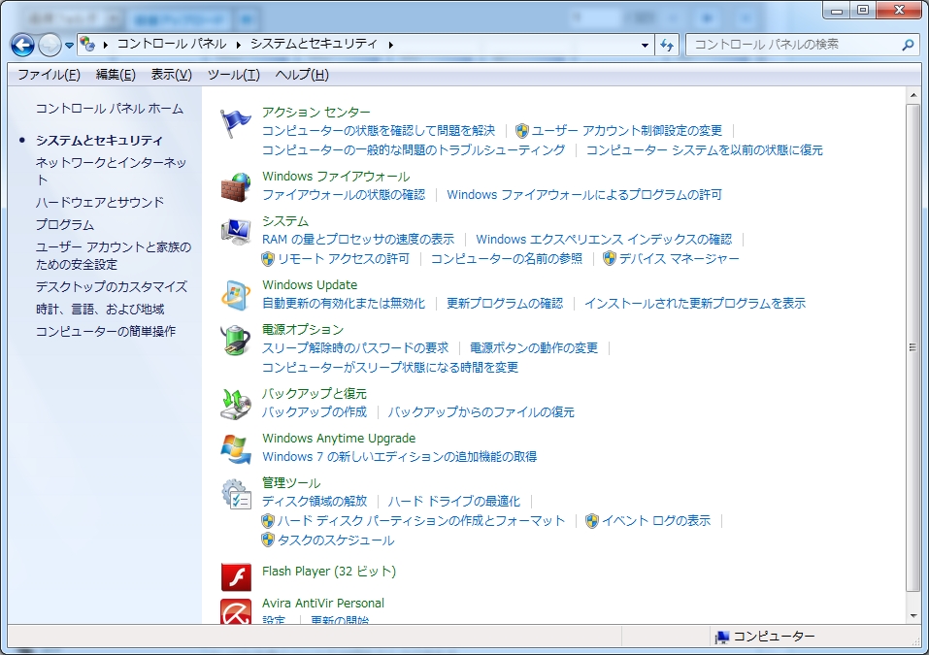
Task: Click the shield icon beside デバイス マネージャー
Action: click(x=610, y=259)
